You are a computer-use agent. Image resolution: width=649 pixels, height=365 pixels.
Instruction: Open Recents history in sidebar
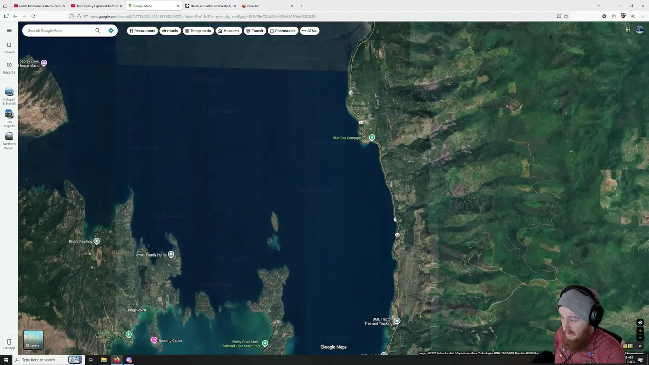(9, 65)
